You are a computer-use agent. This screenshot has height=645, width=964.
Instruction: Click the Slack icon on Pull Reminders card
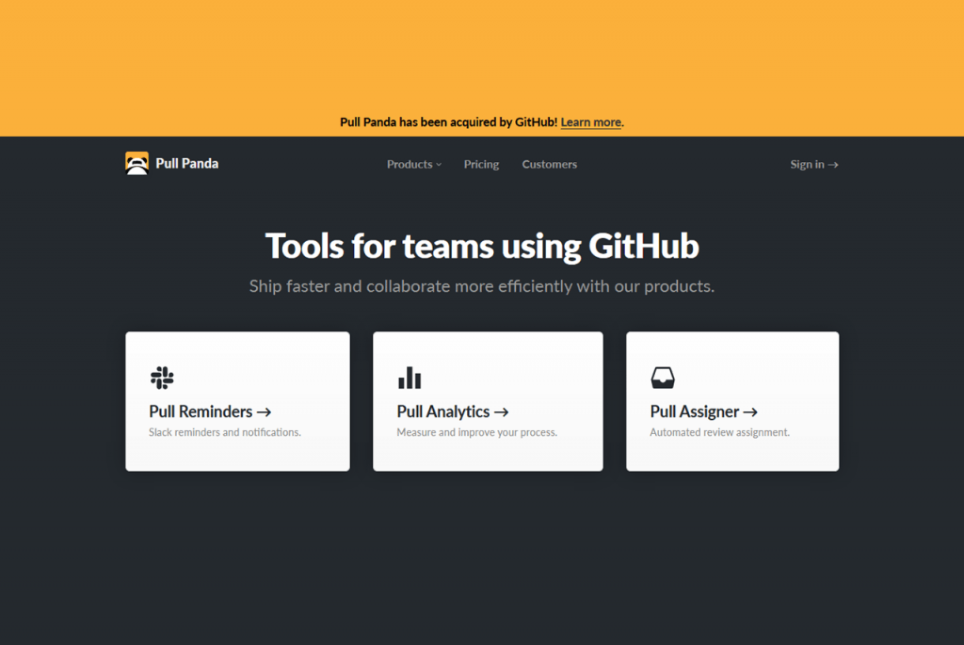[161, 376]
